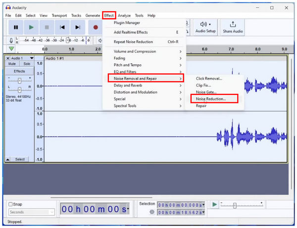Screen dimensions: 297x228
Task: Click the Stop transport button
Action: click(x=47, y=27)
